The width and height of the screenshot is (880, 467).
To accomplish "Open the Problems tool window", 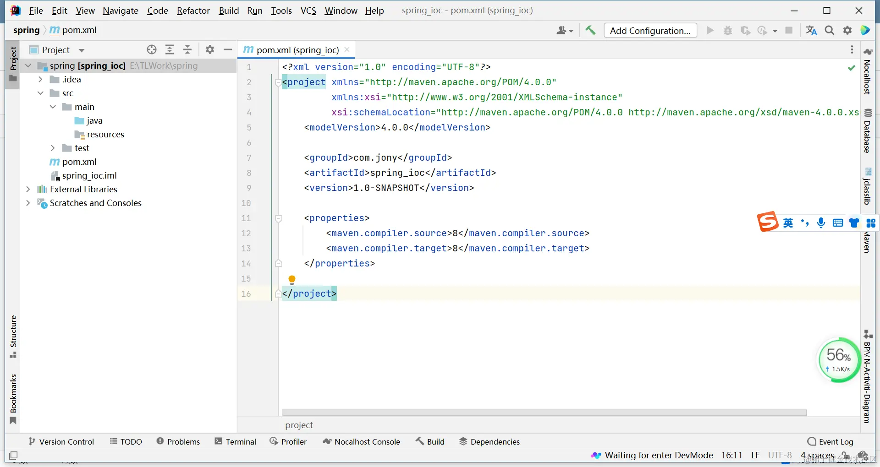I will (x=178, y=441).
